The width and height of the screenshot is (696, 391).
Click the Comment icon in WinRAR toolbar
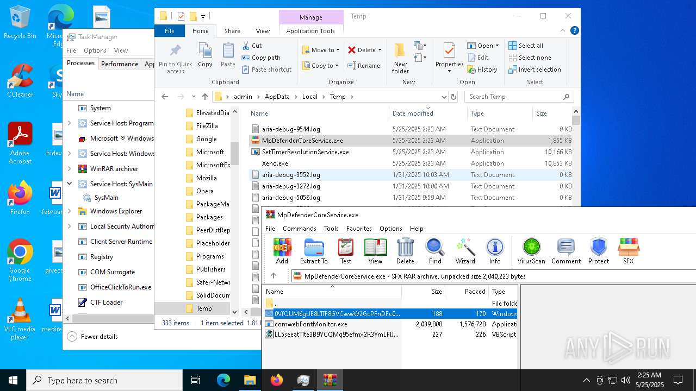click(x=566, y=251)
